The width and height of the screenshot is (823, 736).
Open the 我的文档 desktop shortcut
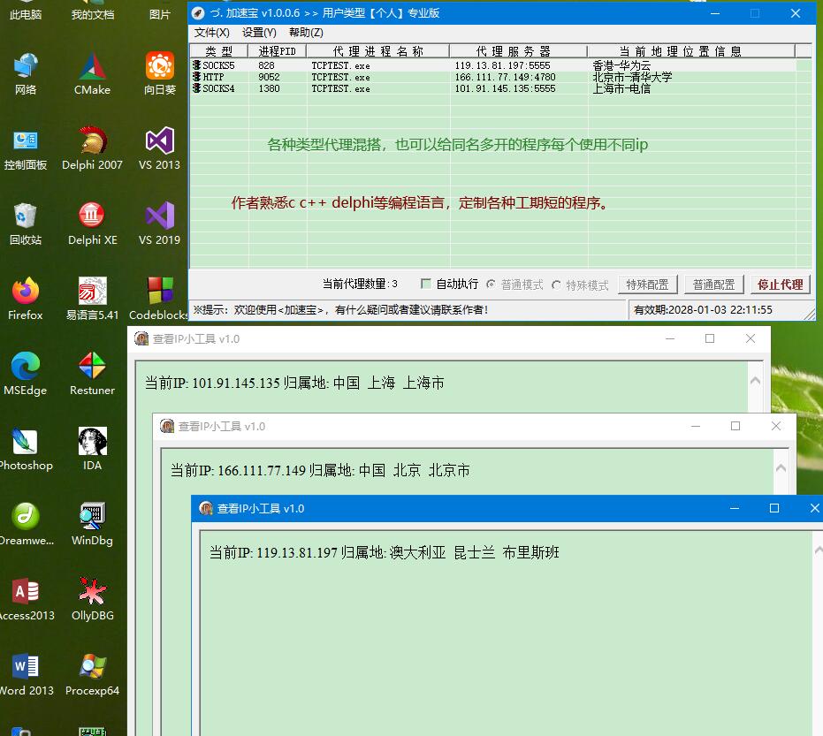pos(92,11)
